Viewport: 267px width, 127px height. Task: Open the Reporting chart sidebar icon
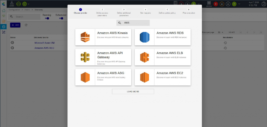click(3, 21)
